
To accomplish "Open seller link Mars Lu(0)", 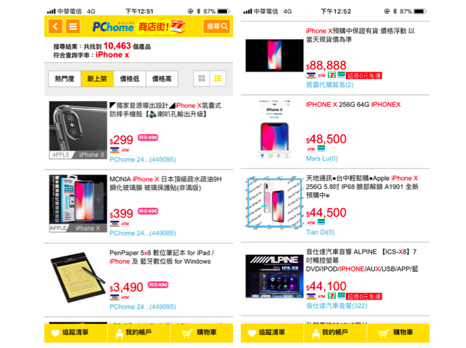I will [x=322, y=159].
